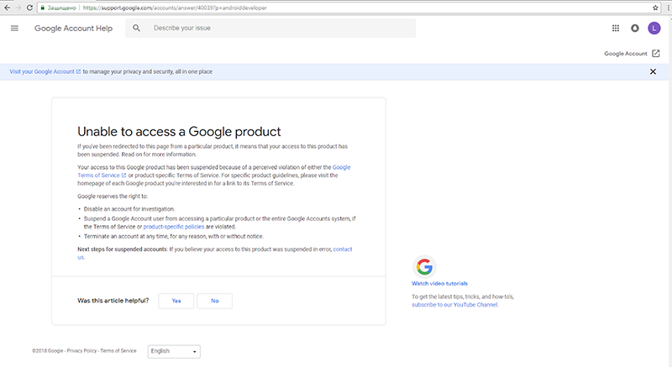Focus the 'Describe your issue' search field
The width and height of the screenshot is (672, 367).
point(270,29)
